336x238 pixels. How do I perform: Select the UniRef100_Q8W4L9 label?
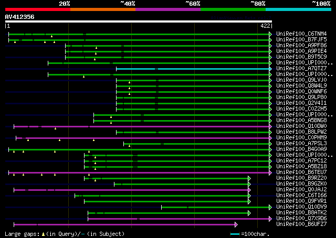coord(301,86)
